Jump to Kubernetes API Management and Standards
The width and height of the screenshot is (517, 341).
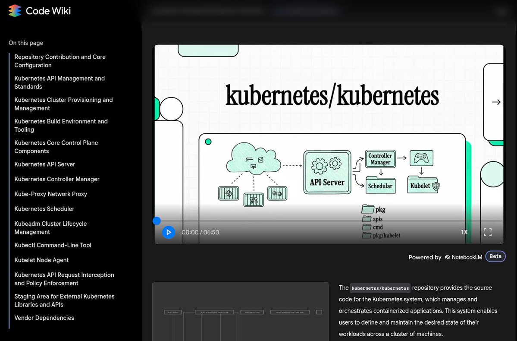pyautogui.click(x=60, y=82)
